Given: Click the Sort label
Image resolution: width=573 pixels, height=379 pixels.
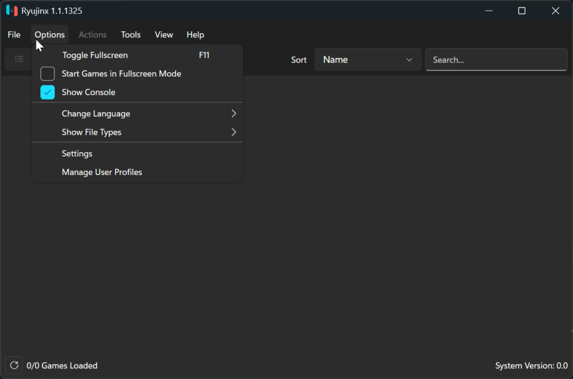Looking at the screenshot, I should (x=299, y=60).
